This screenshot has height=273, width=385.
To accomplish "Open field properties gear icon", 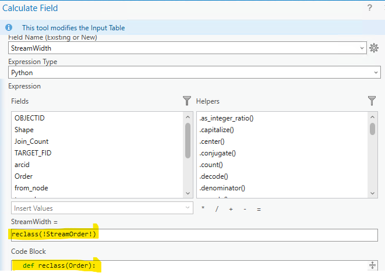I will (x=375, y=48).
